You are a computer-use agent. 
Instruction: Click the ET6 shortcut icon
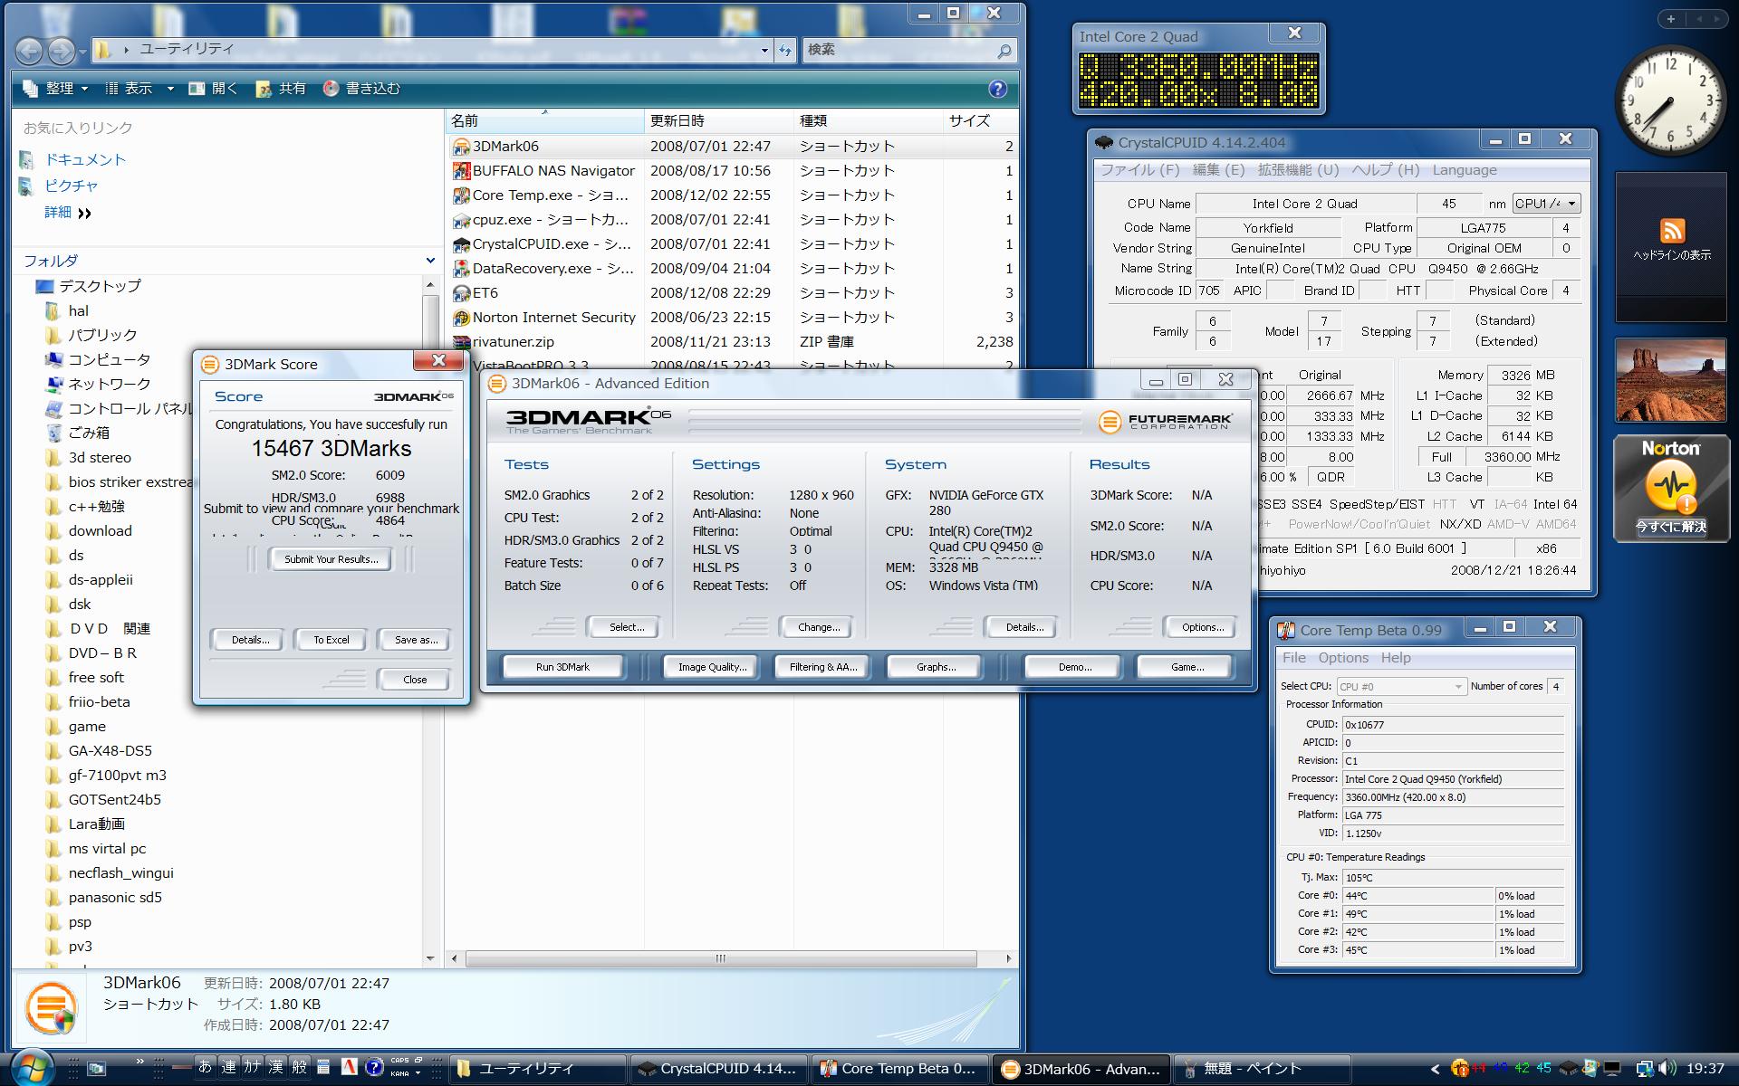(x=461, y=293)
